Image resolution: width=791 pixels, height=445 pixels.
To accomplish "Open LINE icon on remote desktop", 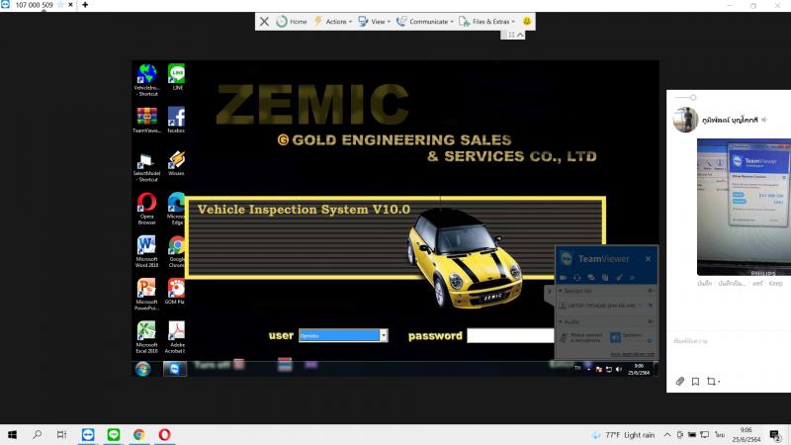I will [177, 77].
